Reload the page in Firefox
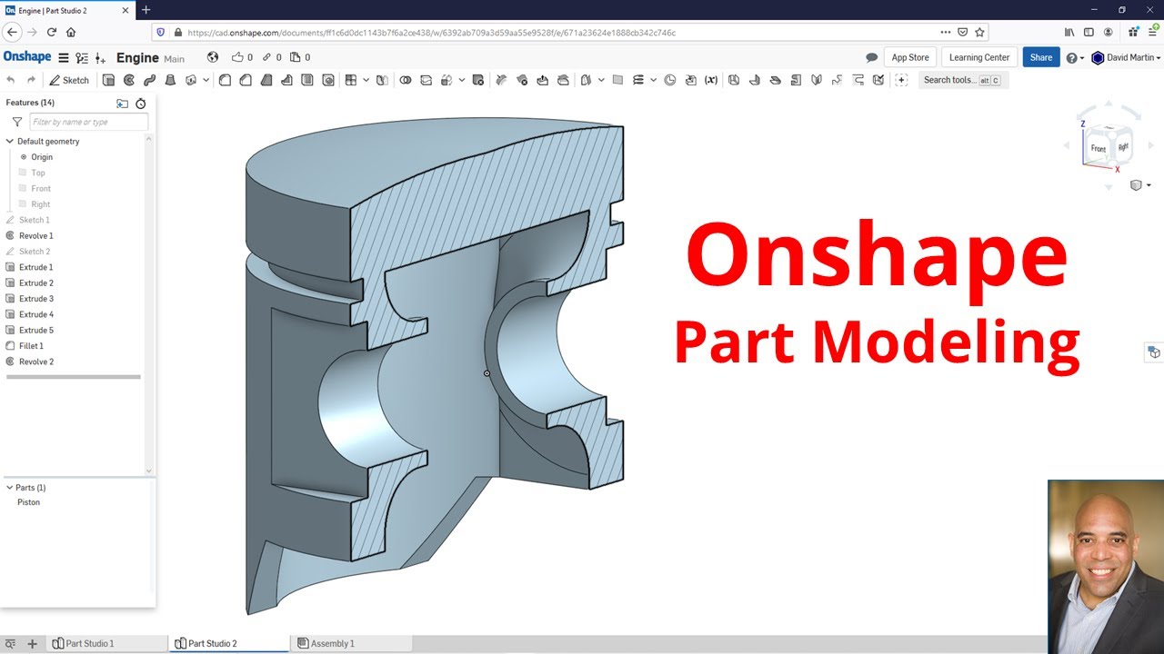This screenshot has height=654, width=1164. [52, 32]
